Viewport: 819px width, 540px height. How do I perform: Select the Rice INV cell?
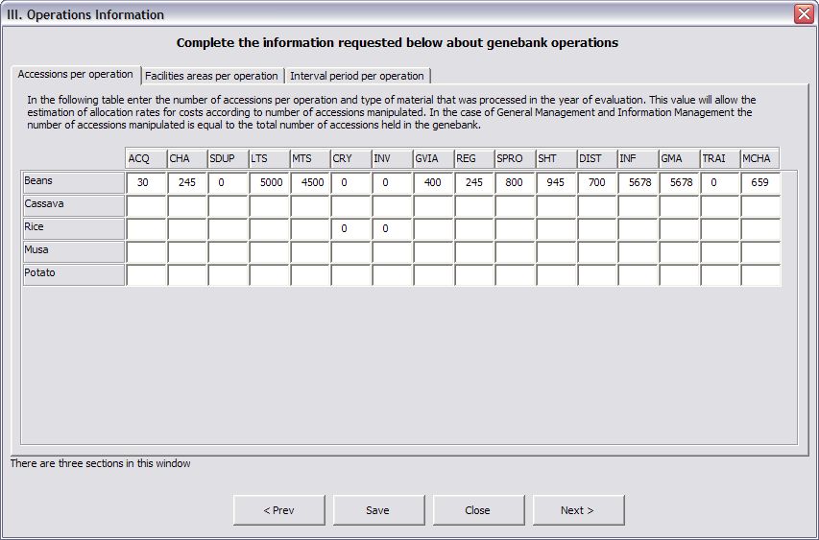click(x=392, y=228)
